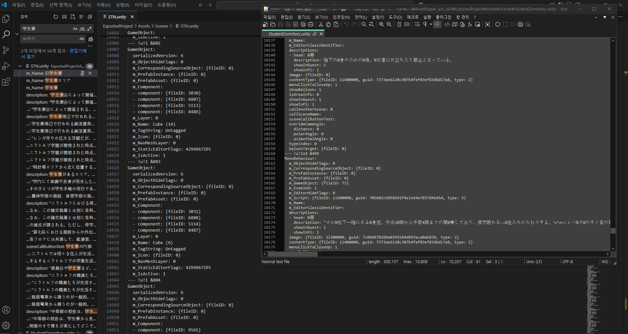The width and height of the screenshot is (628, 334).
Task: Toggle word wrap in Notepad++ toolbar
Action: pos(417,24)
